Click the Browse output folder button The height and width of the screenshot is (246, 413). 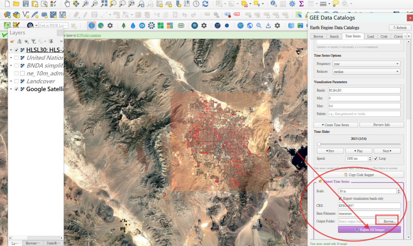(x=389, y=221)
